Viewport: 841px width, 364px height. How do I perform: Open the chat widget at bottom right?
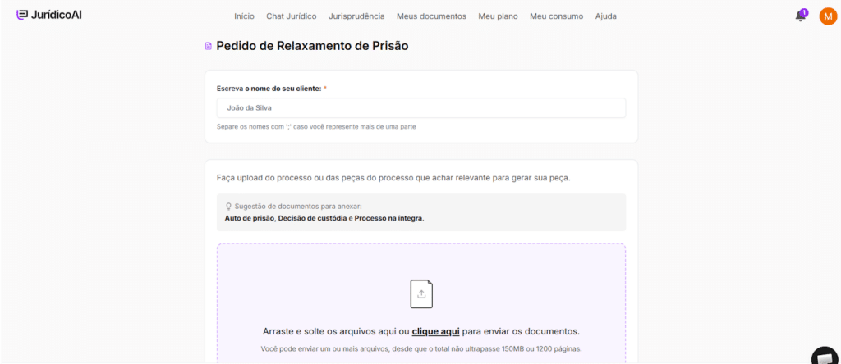825,355
